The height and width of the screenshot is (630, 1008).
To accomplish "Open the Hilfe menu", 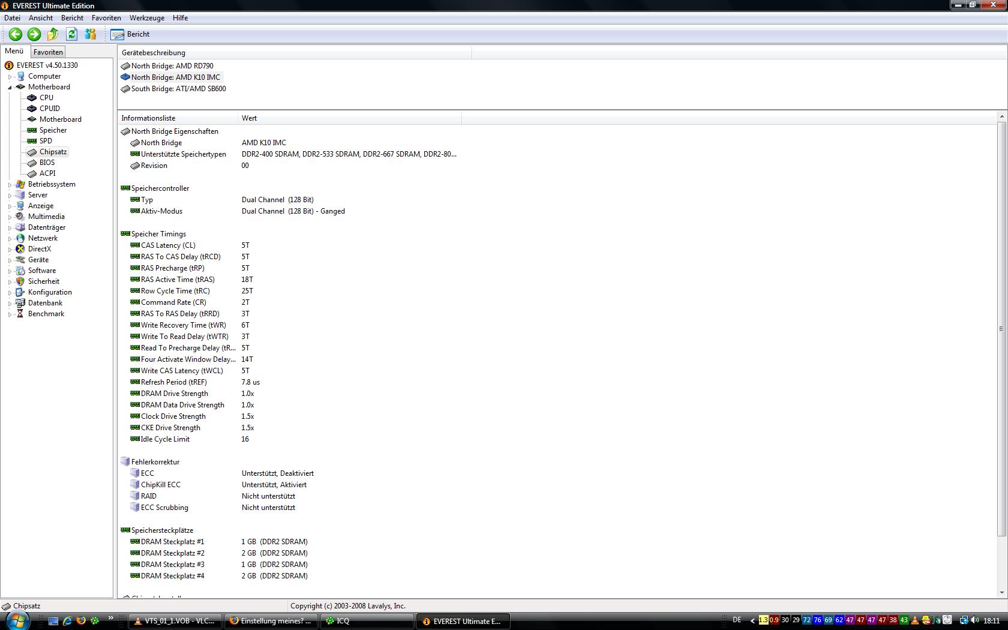I will point(180,18).
